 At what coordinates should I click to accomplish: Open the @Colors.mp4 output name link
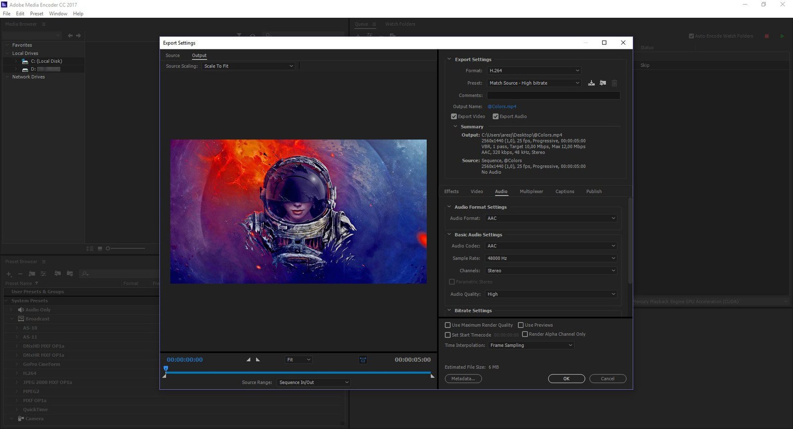coord(502,106)
